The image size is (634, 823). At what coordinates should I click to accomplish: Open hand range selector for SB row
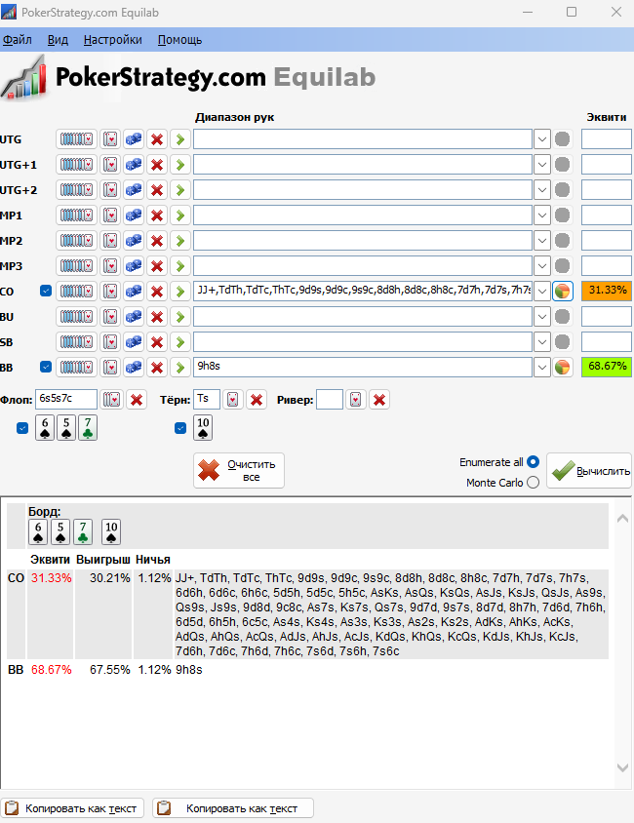pyautogui.click(x=77, y=341)
